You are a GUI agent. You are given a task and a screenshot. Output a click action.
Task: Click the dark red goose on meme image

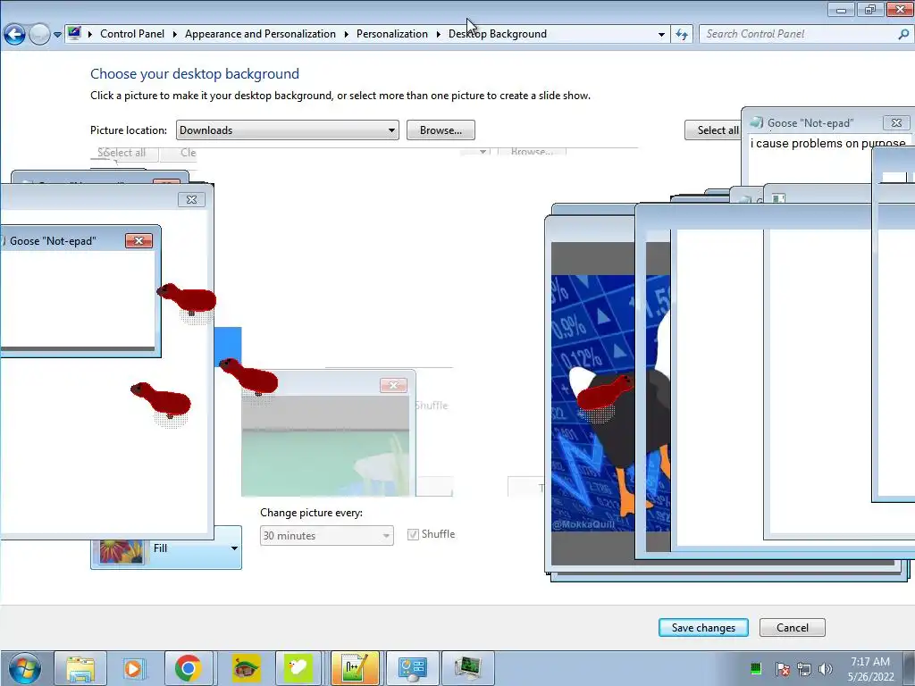pyautogui.click(x=606, y=393)
